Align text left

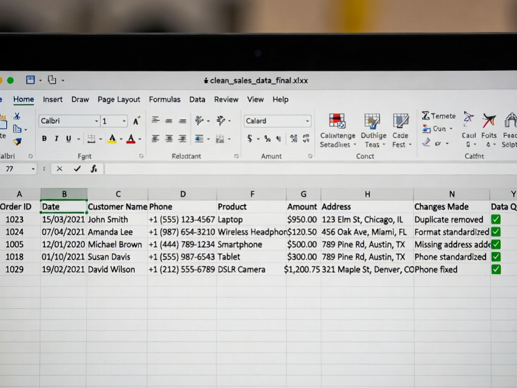[155, 139]
